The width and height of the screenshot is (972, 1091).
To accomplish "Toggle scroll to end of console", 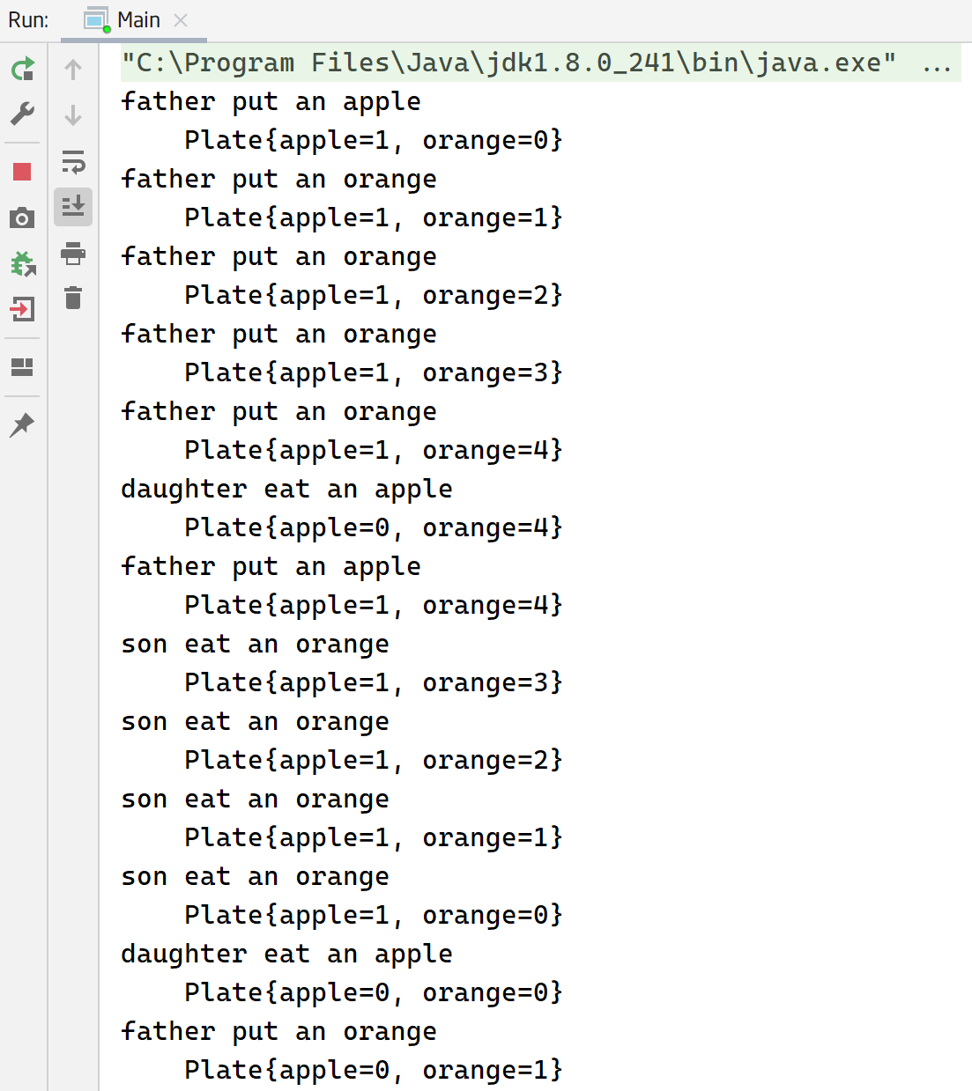I will 73,207.
